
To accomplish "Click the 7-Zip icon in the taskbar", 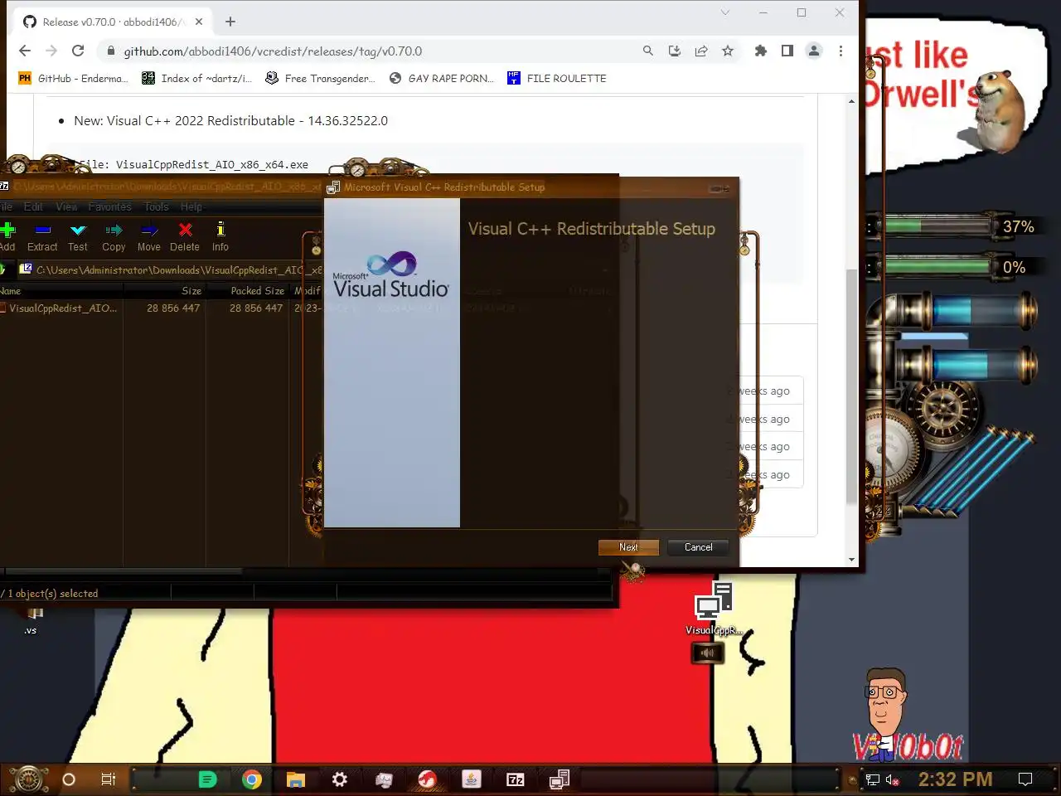I will click(x=516, y=779).
